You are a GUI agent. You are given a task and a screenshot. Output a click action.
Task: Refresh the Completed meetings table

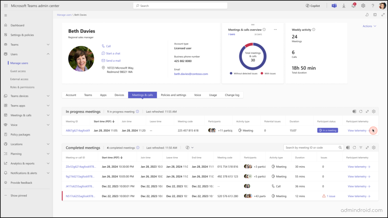click(354, 148)
